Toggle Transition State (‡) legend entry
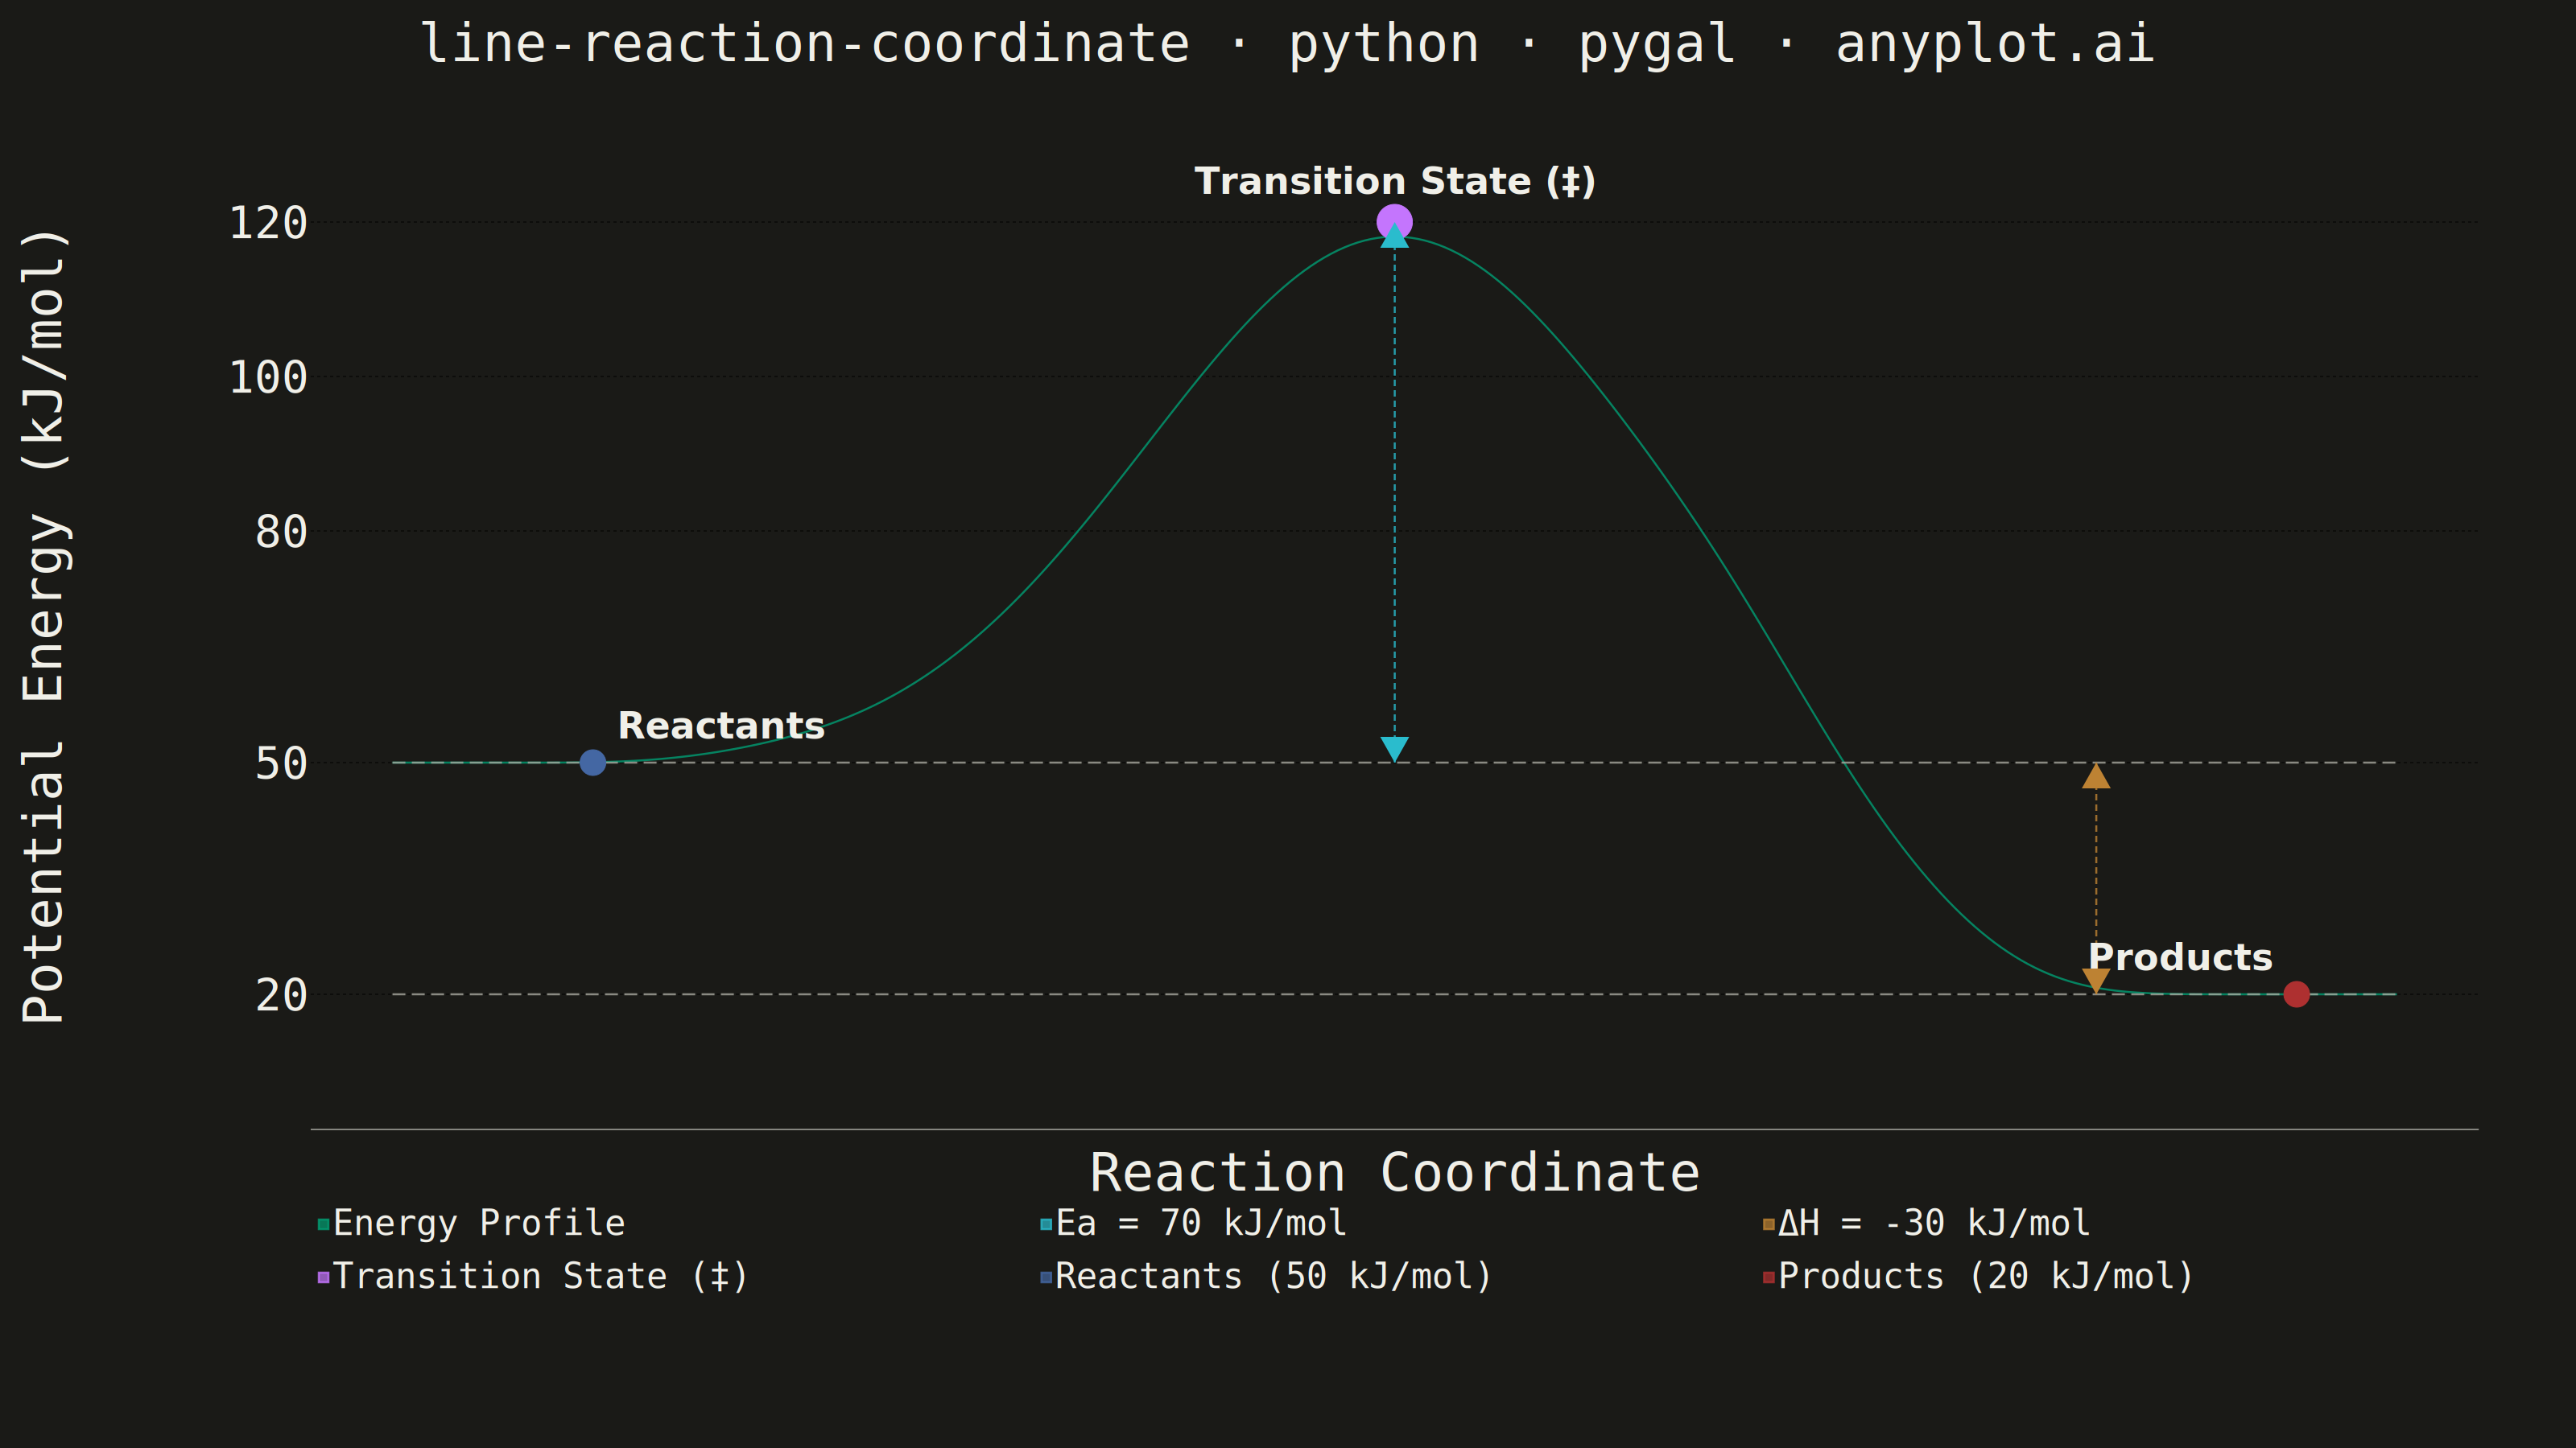This screenshot has width=2576, height=1448. click(x=532, y=1276)
